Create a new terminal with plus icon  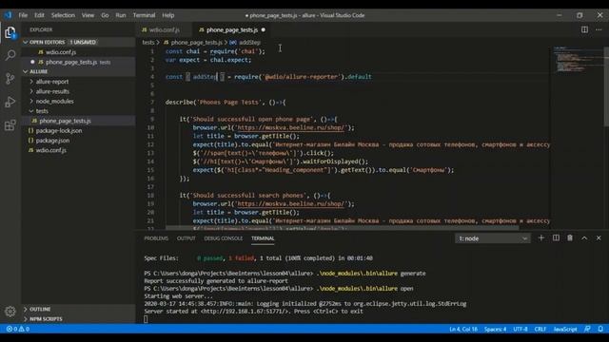point(541,238)
